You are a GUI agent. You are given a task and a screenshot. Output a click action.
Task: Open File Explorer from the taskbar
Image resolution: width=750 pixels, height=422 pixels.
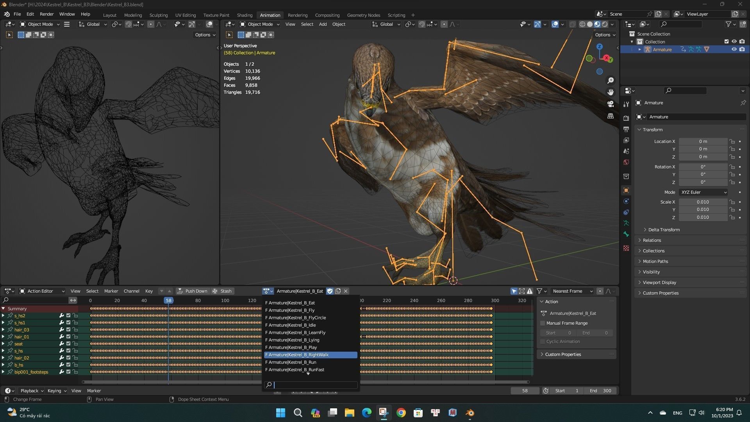(x=349, y=413)
